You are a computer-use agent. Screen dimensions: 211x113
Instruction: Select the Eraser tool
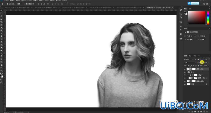tap(1, 42)
